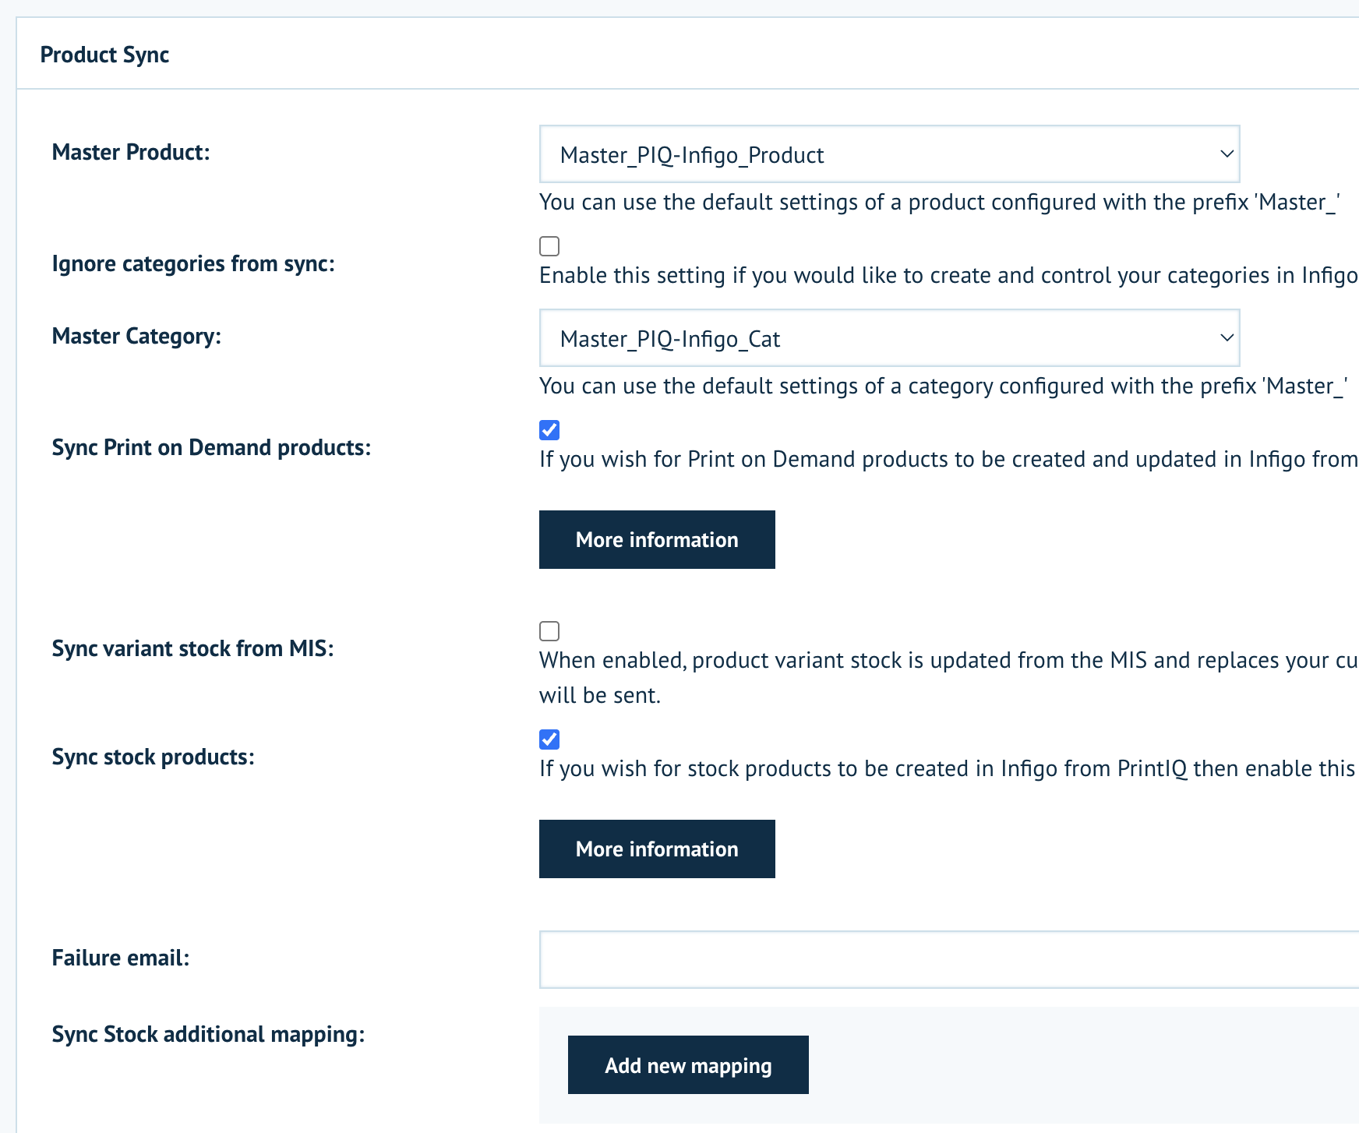The image size is (1359, 1133).
Task: Click the 'Sync variant stock from MIS:' label
Action: (192, 648)
